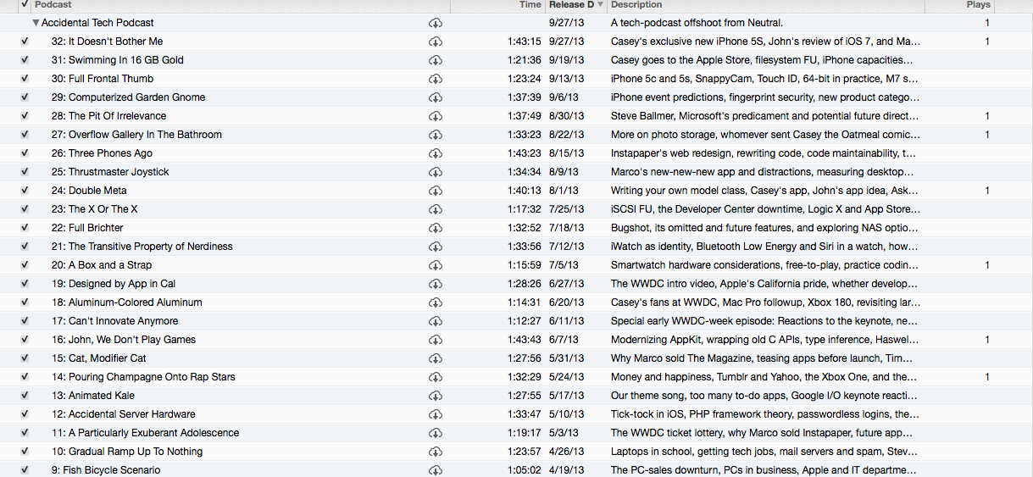Toggle checkbox for Three Phones Ago
The image size is (1033, 477).
[x=25, y=153]
